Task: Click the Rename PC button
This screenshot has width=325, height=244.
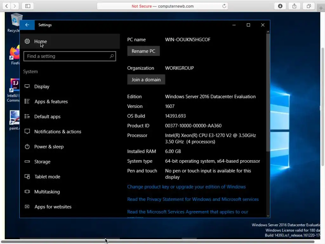Action: [143, 51]
